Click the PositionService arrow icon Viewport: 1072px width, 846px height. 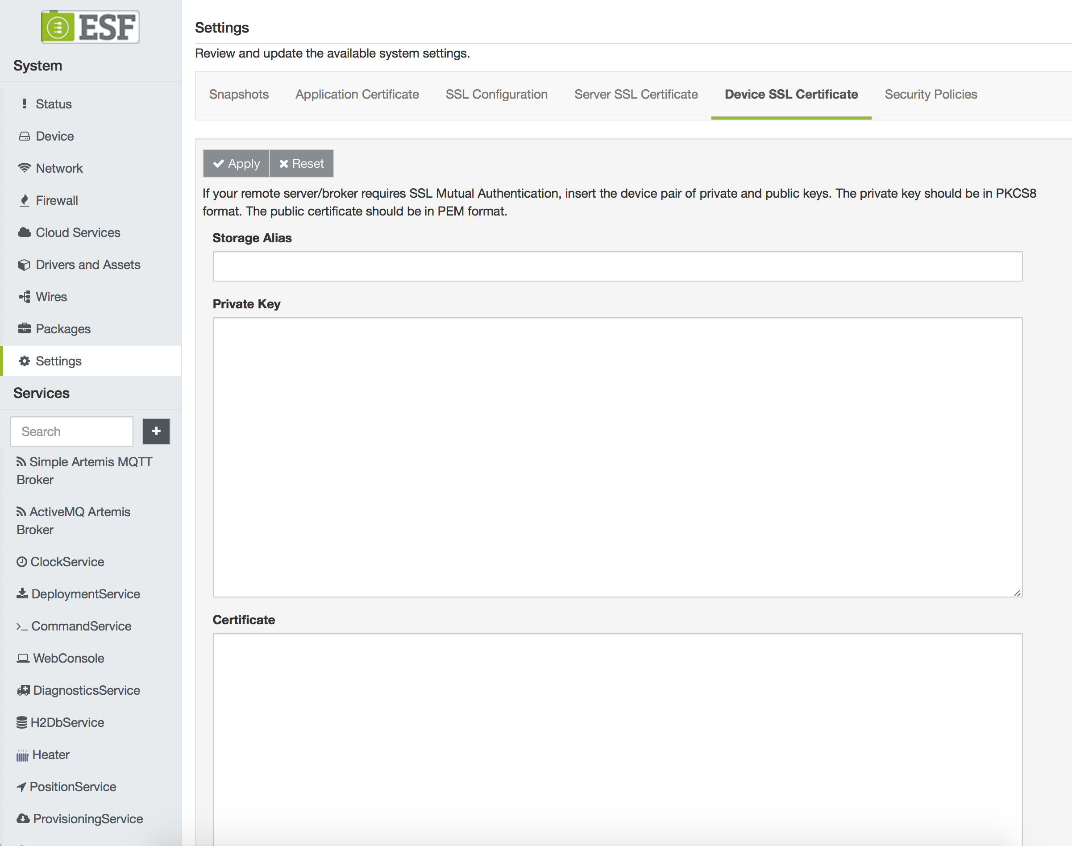21,787
